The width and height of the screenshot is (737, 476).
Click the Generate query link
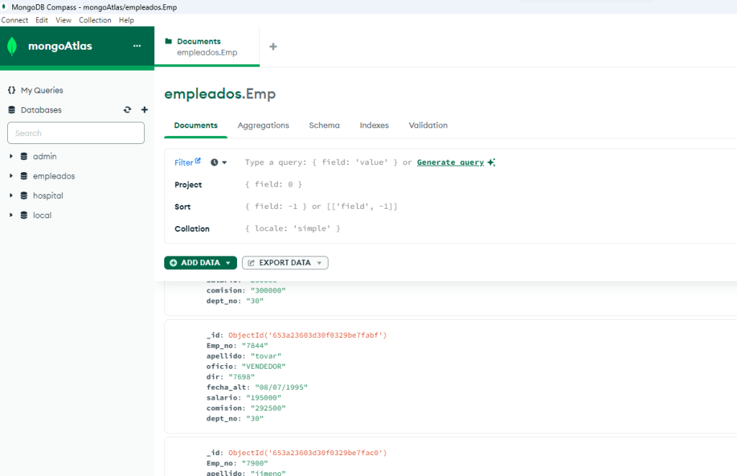450,163
